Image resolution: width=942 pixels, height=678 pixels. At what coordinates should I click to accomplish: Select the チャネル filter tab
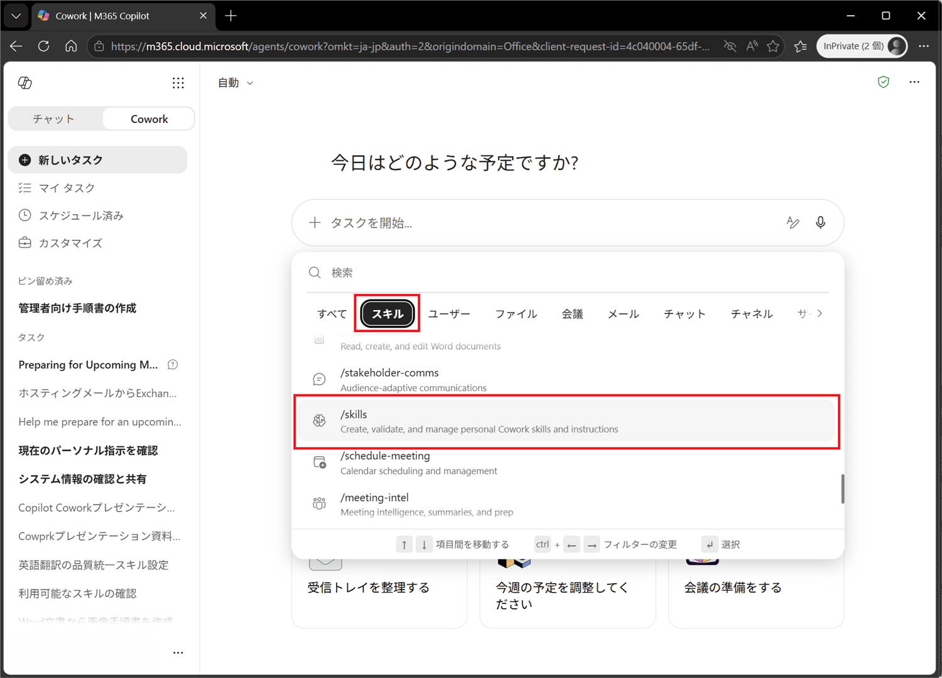click(752, 313)
